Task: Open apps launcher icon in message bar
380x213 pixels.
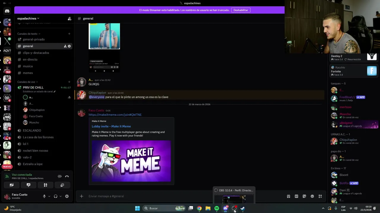Action: (320, 196)
